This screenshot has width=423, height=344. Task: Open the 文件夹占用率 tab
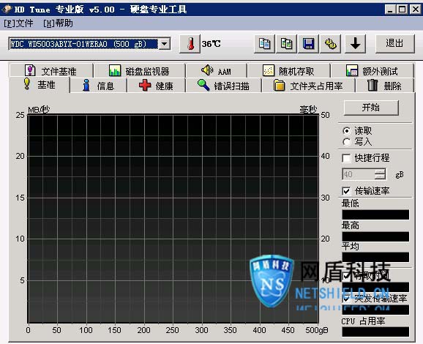coord(308,86)
